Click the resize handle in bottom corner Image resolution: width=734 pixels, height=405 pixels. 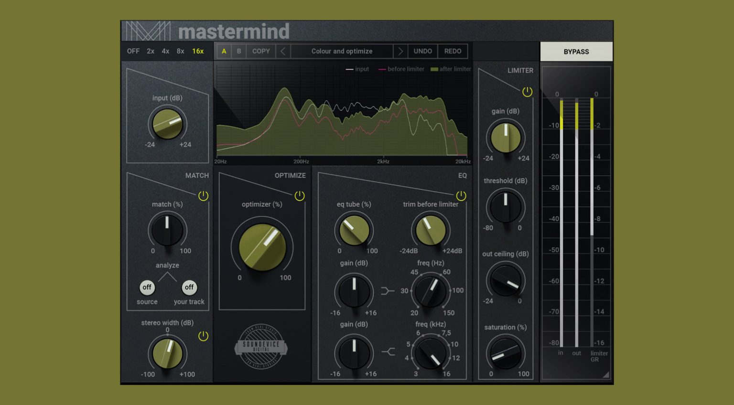(x=606, y=375)
